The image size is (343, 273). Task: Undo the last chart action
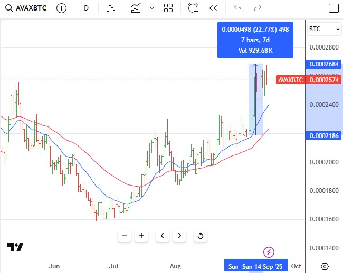tap(237, 8)
